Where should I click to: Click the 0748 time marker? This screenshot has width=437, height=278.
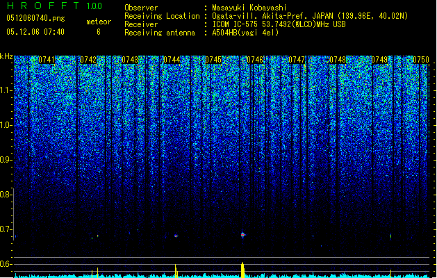point(338,60)
